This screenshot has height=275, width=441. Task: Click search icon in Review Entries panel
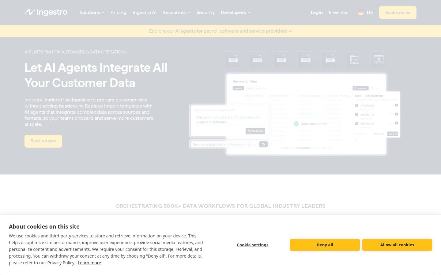point(372,88)
